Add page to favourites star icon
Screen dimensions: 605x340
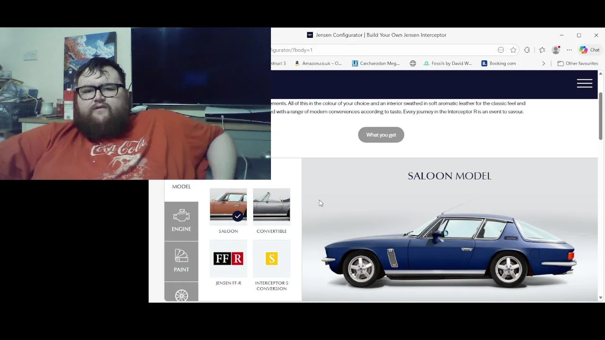tap(513, 50)
